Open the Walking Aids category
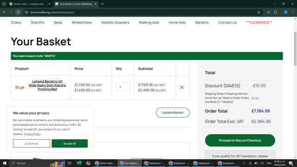This screenshot has width=297, height=167. tap(149, 22)
